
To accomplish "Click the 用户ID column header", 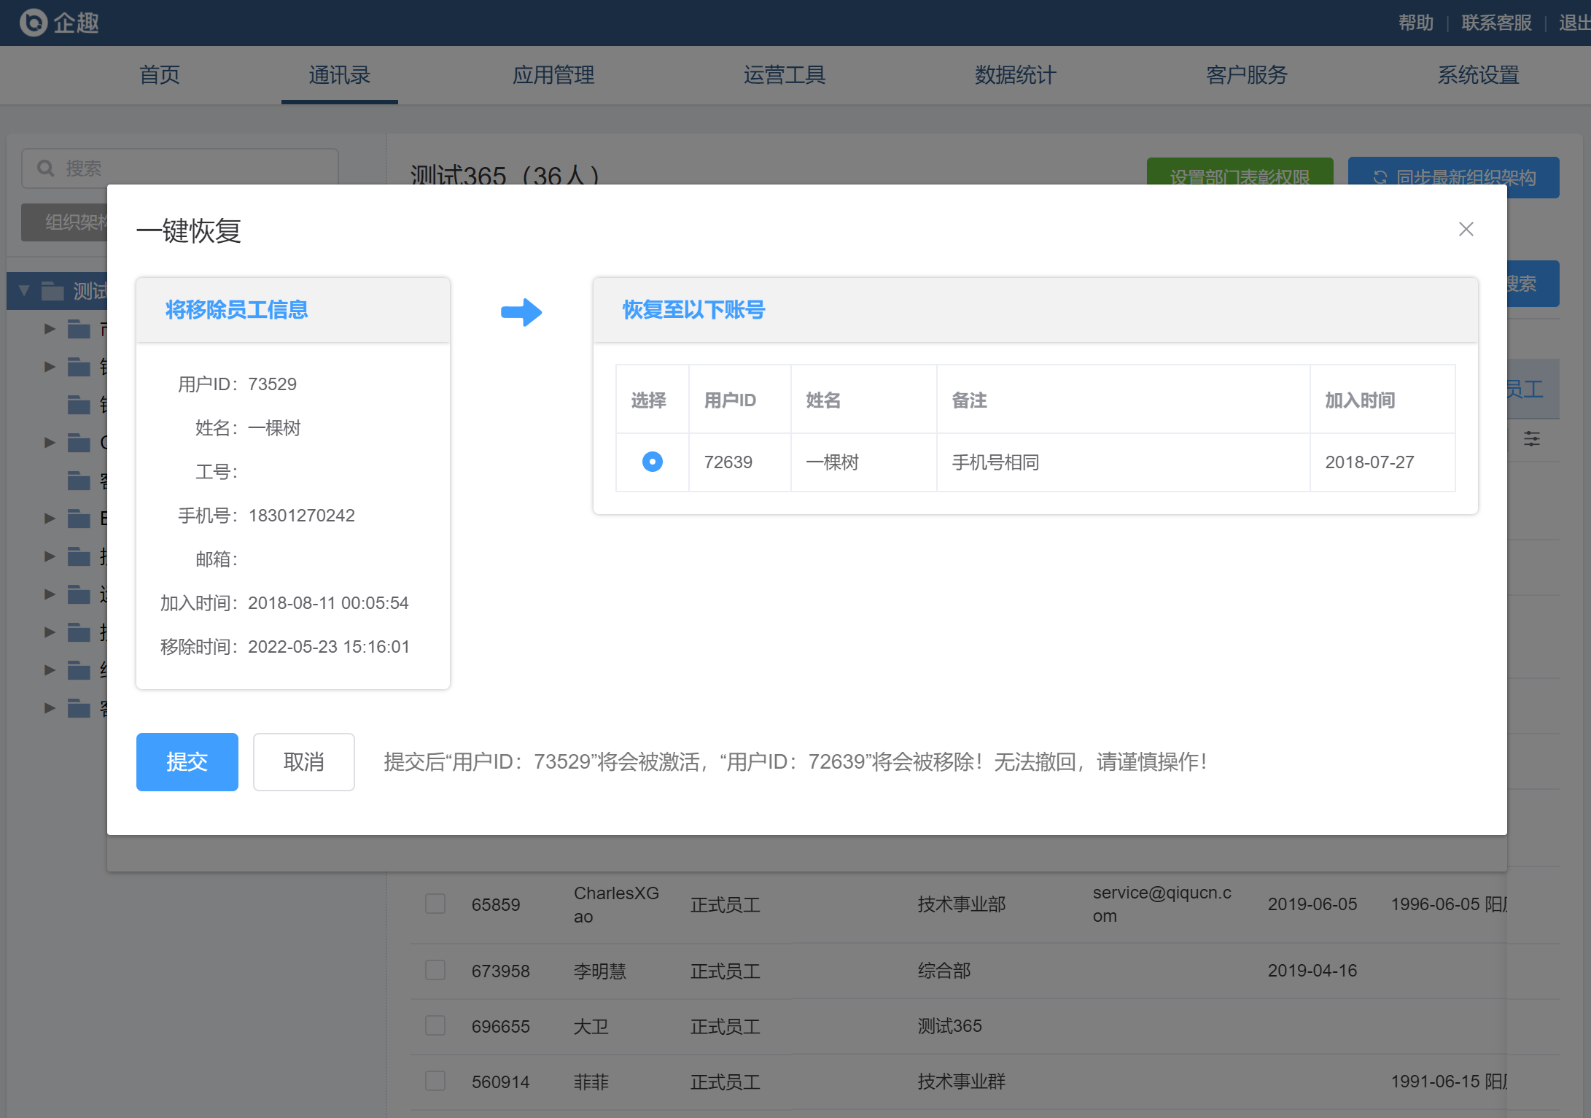I will point(740,400).
